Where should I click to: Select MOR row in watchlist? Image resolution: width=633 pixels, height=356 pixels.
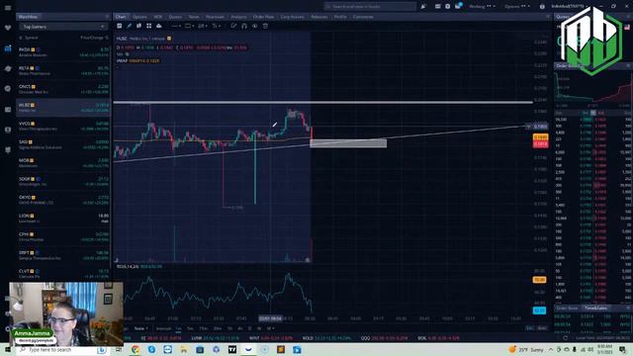pyautogui.click(x=63, y=163)
